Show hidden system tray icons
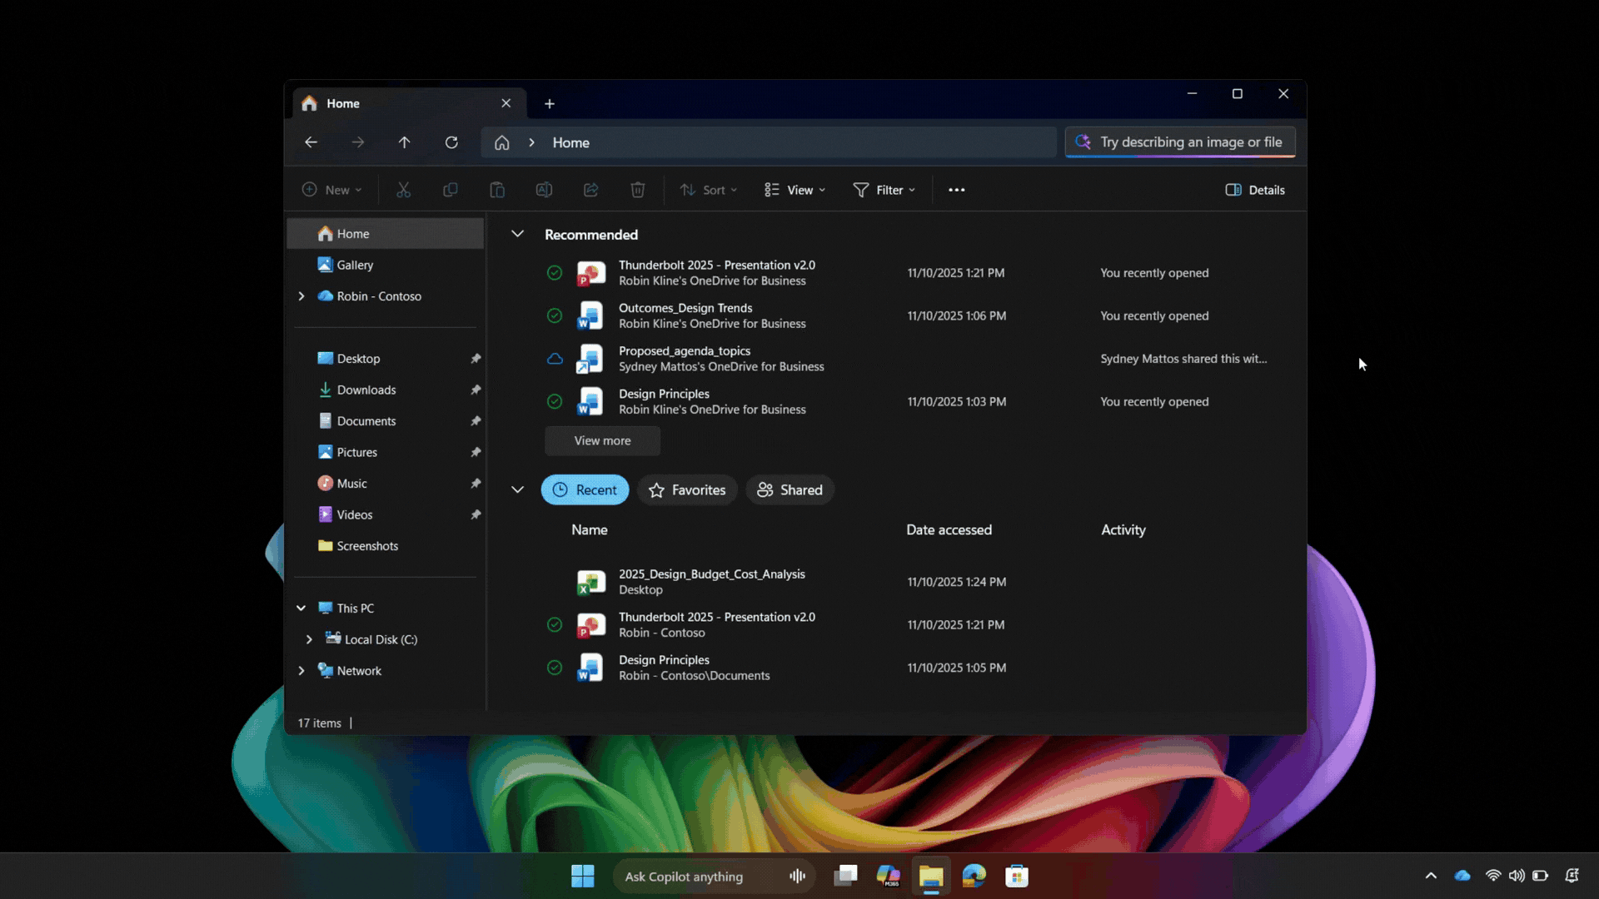1599x899 pixels. coord(1431,876)
